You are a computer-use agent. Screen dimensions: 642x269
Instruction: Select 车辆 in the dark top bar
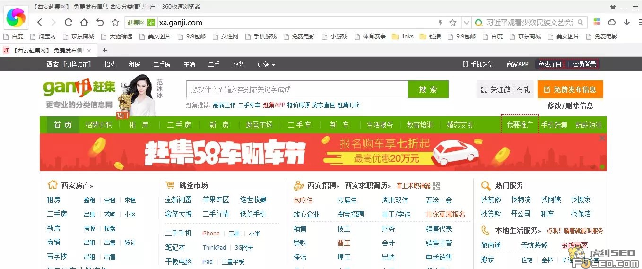(190, 64)
